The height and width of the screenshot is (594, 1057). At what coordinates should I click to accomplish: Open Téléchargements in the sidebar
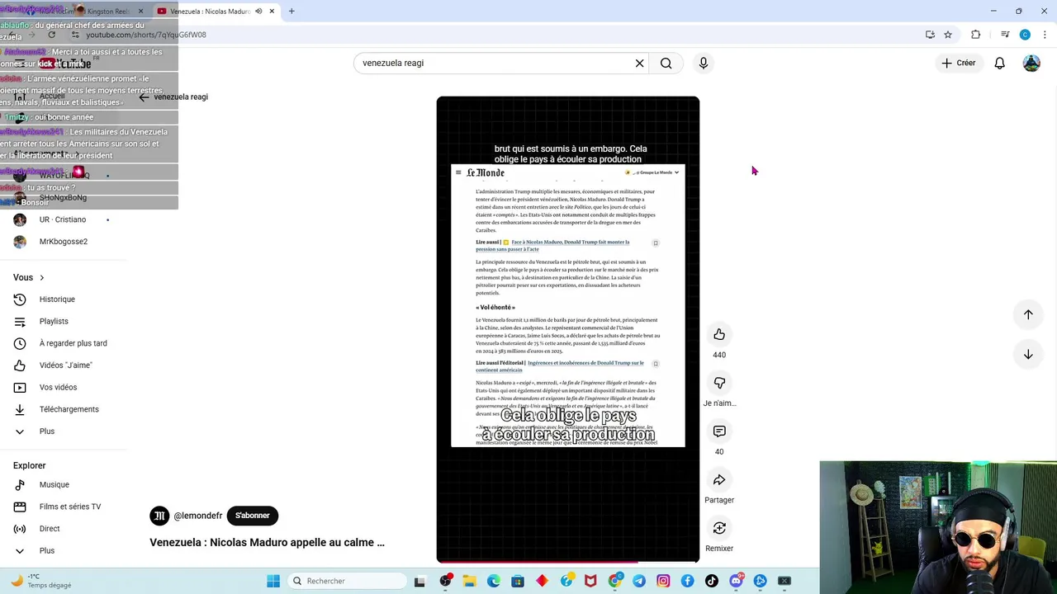(69, 409)
